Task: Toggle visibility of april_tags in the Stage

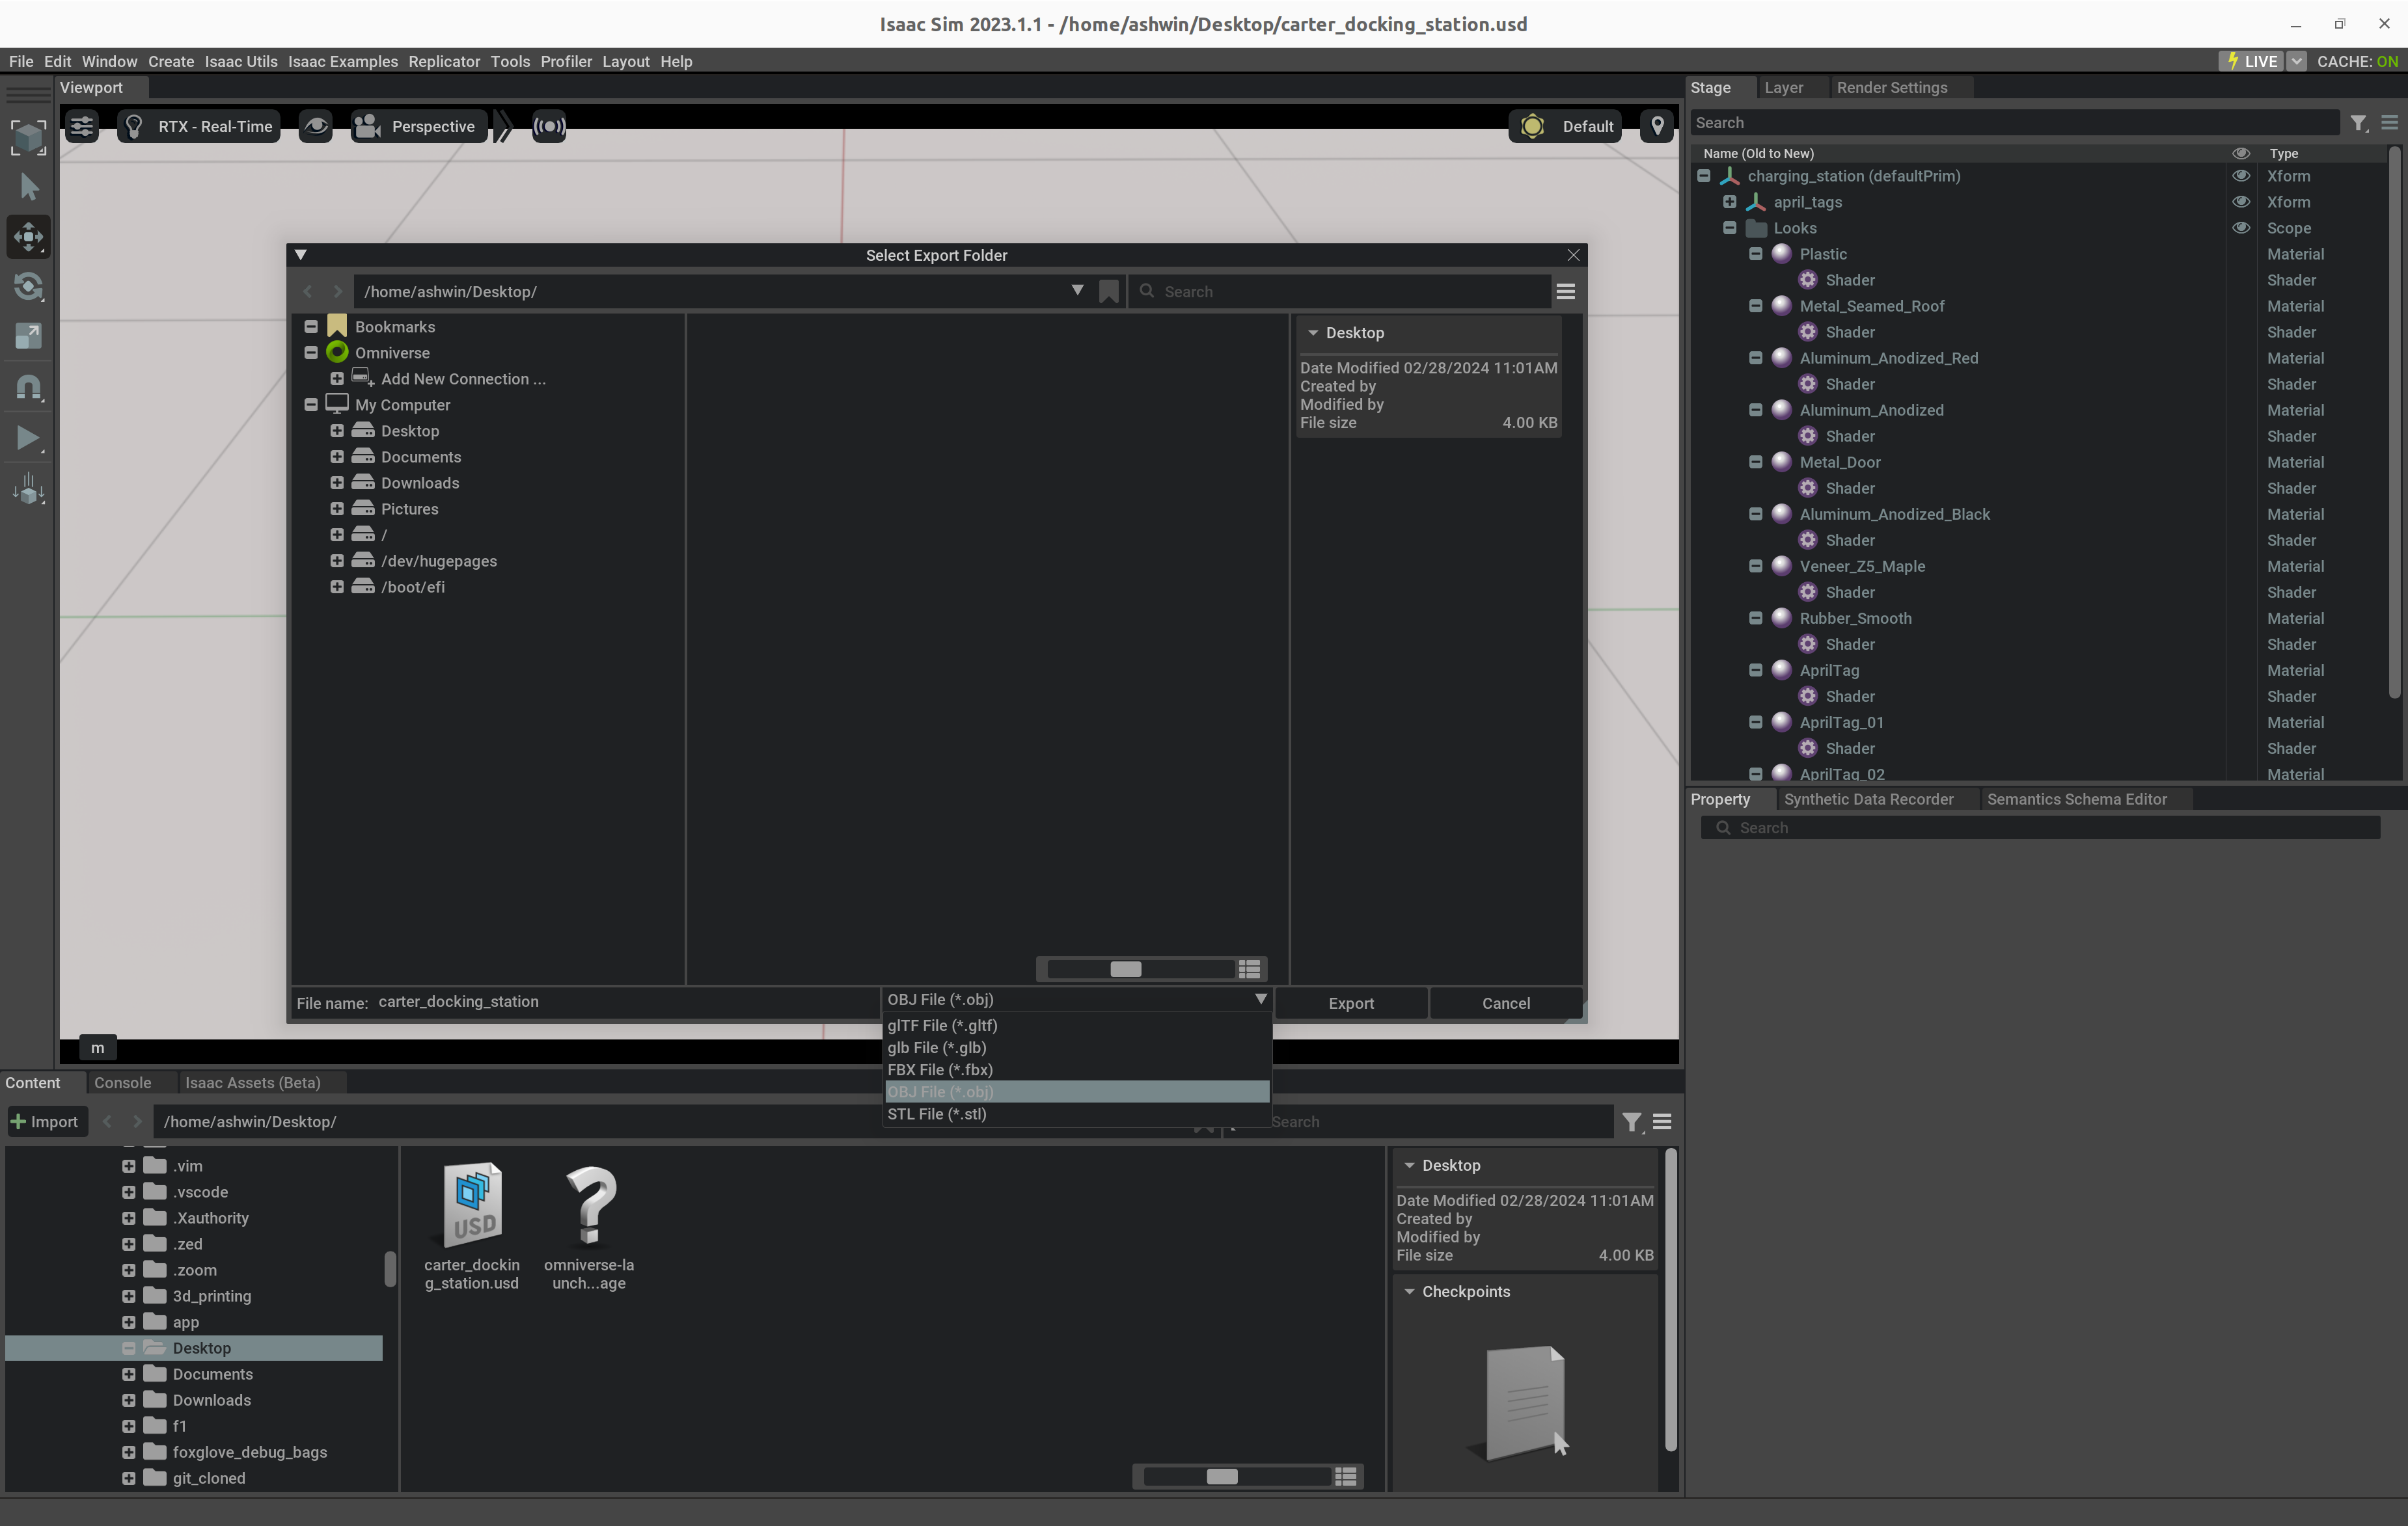Action: pyautogui.click(x=2241, y=202)
